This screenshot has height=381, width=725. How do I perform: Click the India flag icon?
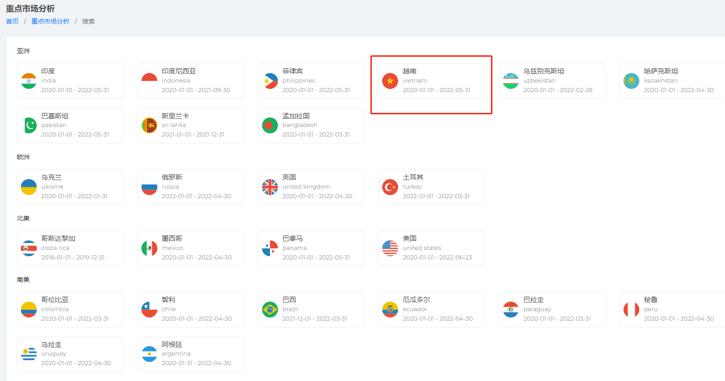coord(29,81)
